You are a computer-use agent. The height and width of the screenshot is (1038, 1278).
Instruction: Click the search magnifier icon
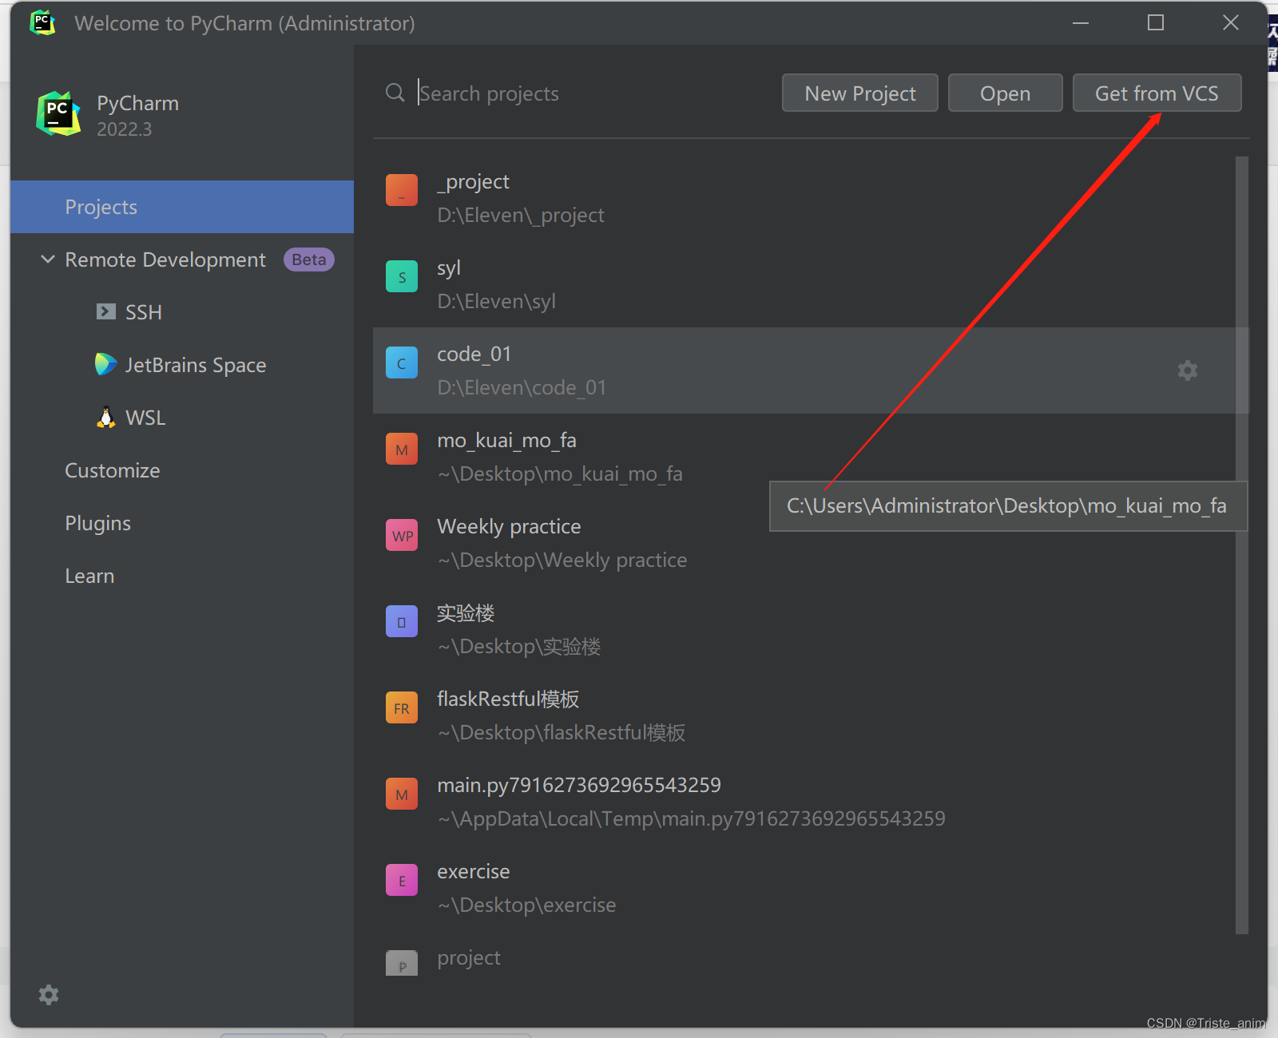point(395,93)
